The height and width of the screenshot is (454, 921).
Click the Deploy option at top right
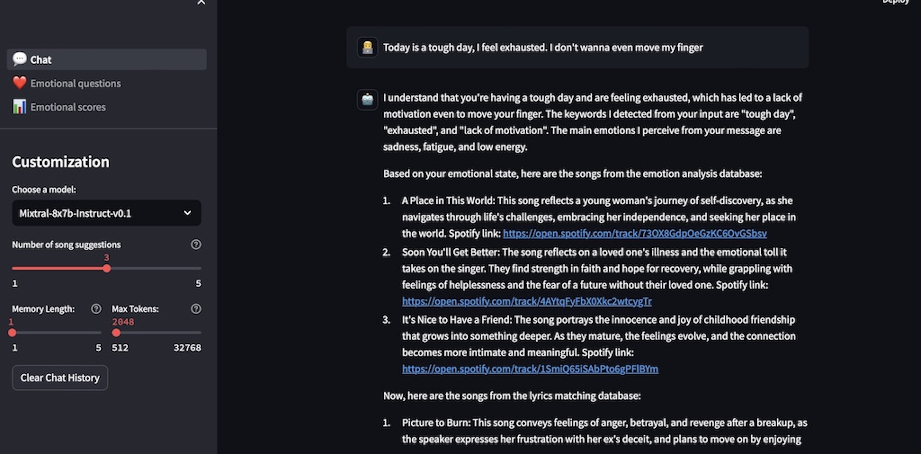click(x=896, y=3)
